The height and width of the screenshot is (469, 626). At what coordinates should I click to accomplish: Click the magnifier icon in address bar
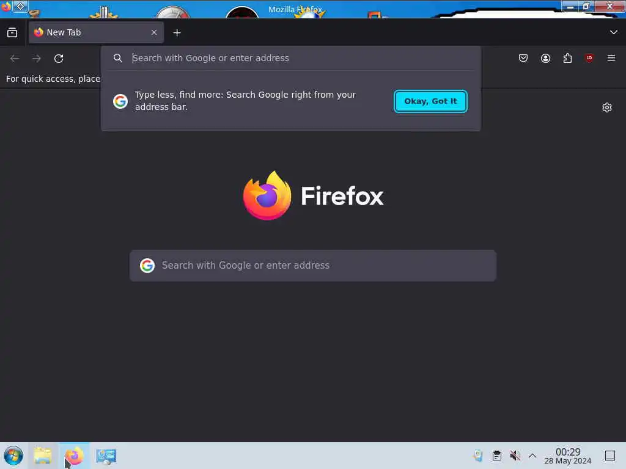click(118, 58)
